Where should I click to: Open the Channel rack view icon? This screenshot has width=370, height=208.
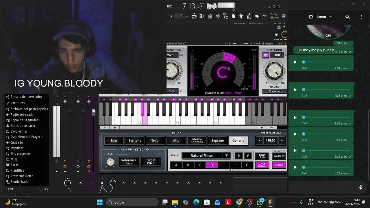coord(210,16)
